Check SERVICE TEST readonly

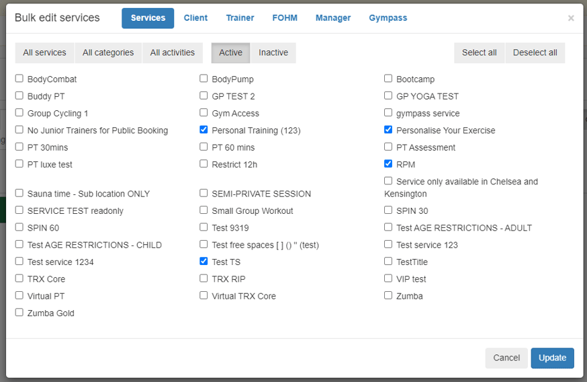point(19,210)
